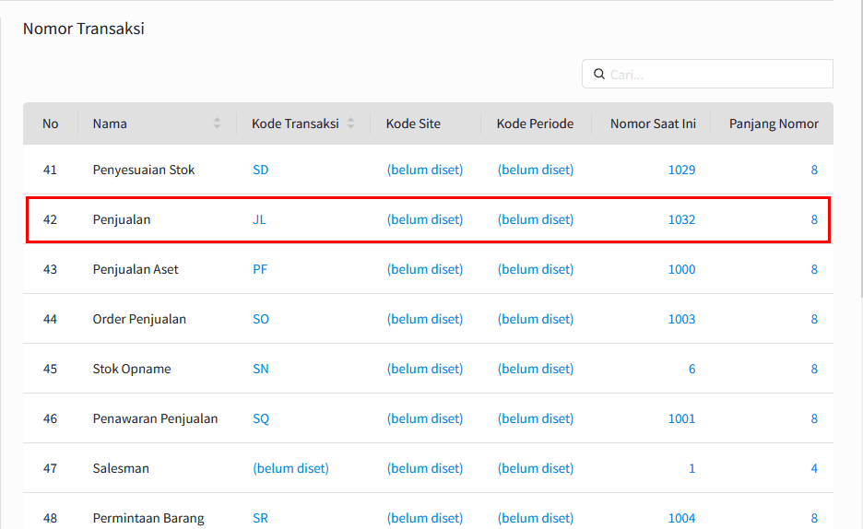
Task: Open the SQ code for Penawaran Penjualan
Action: coord(261,418)
